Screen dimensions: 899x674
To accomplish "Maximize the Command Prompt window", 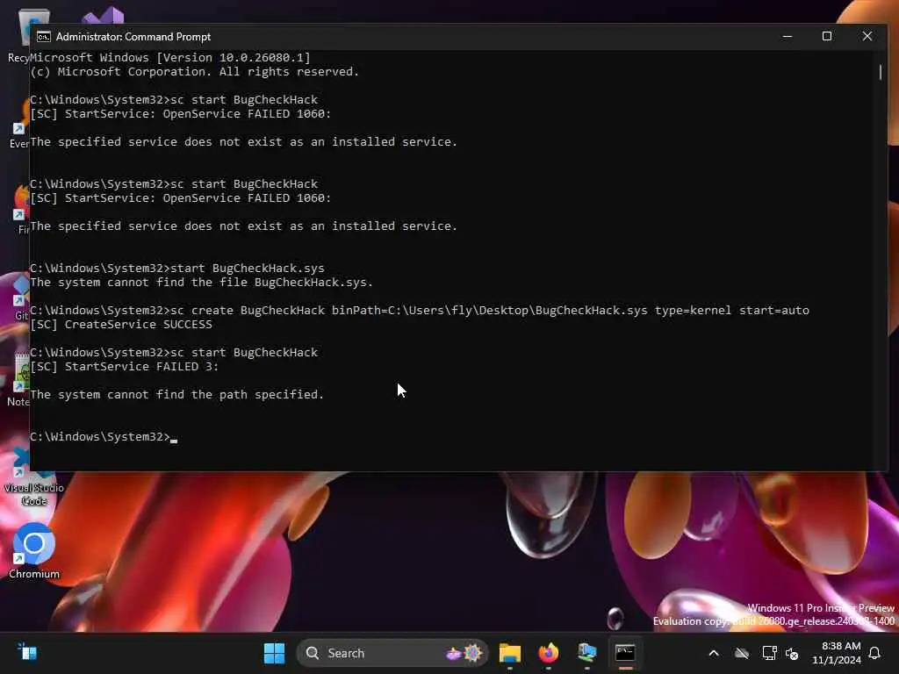I will pos(827,36).
